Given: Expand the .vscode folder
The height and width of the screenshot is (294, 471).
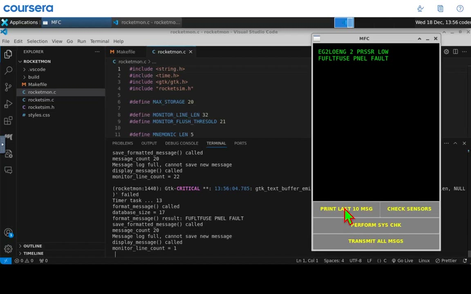Looking at the screenshot, I should [x=37, y=69].
